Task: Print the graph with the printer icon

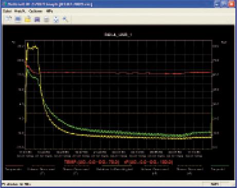Action: click(x=46, y=20)
